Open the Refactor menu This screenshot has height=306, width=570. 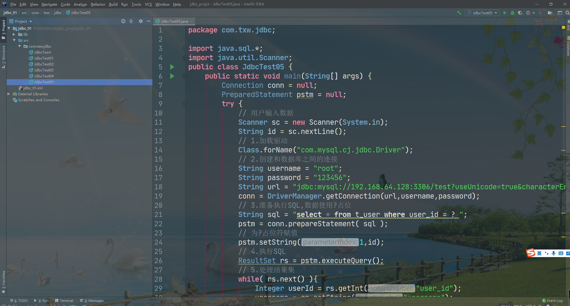click(x=98, y=4)
